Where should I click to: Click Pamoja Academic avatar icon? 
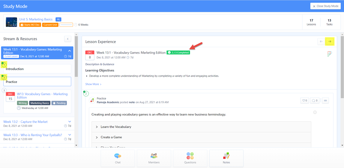(92, 100)
